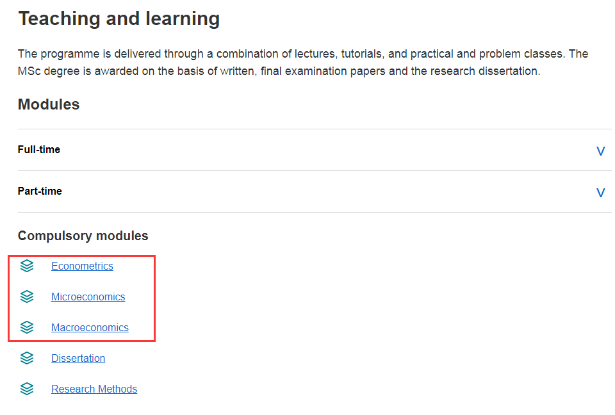The height and width of the screenshot is (415, 615).
Task: Open the Microeconomics module link
Action: coord(88,297)
